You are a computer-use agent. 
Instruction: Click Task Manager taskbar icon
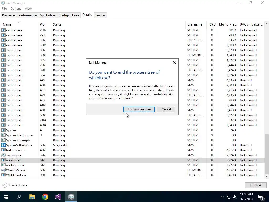tap(71, 197)
